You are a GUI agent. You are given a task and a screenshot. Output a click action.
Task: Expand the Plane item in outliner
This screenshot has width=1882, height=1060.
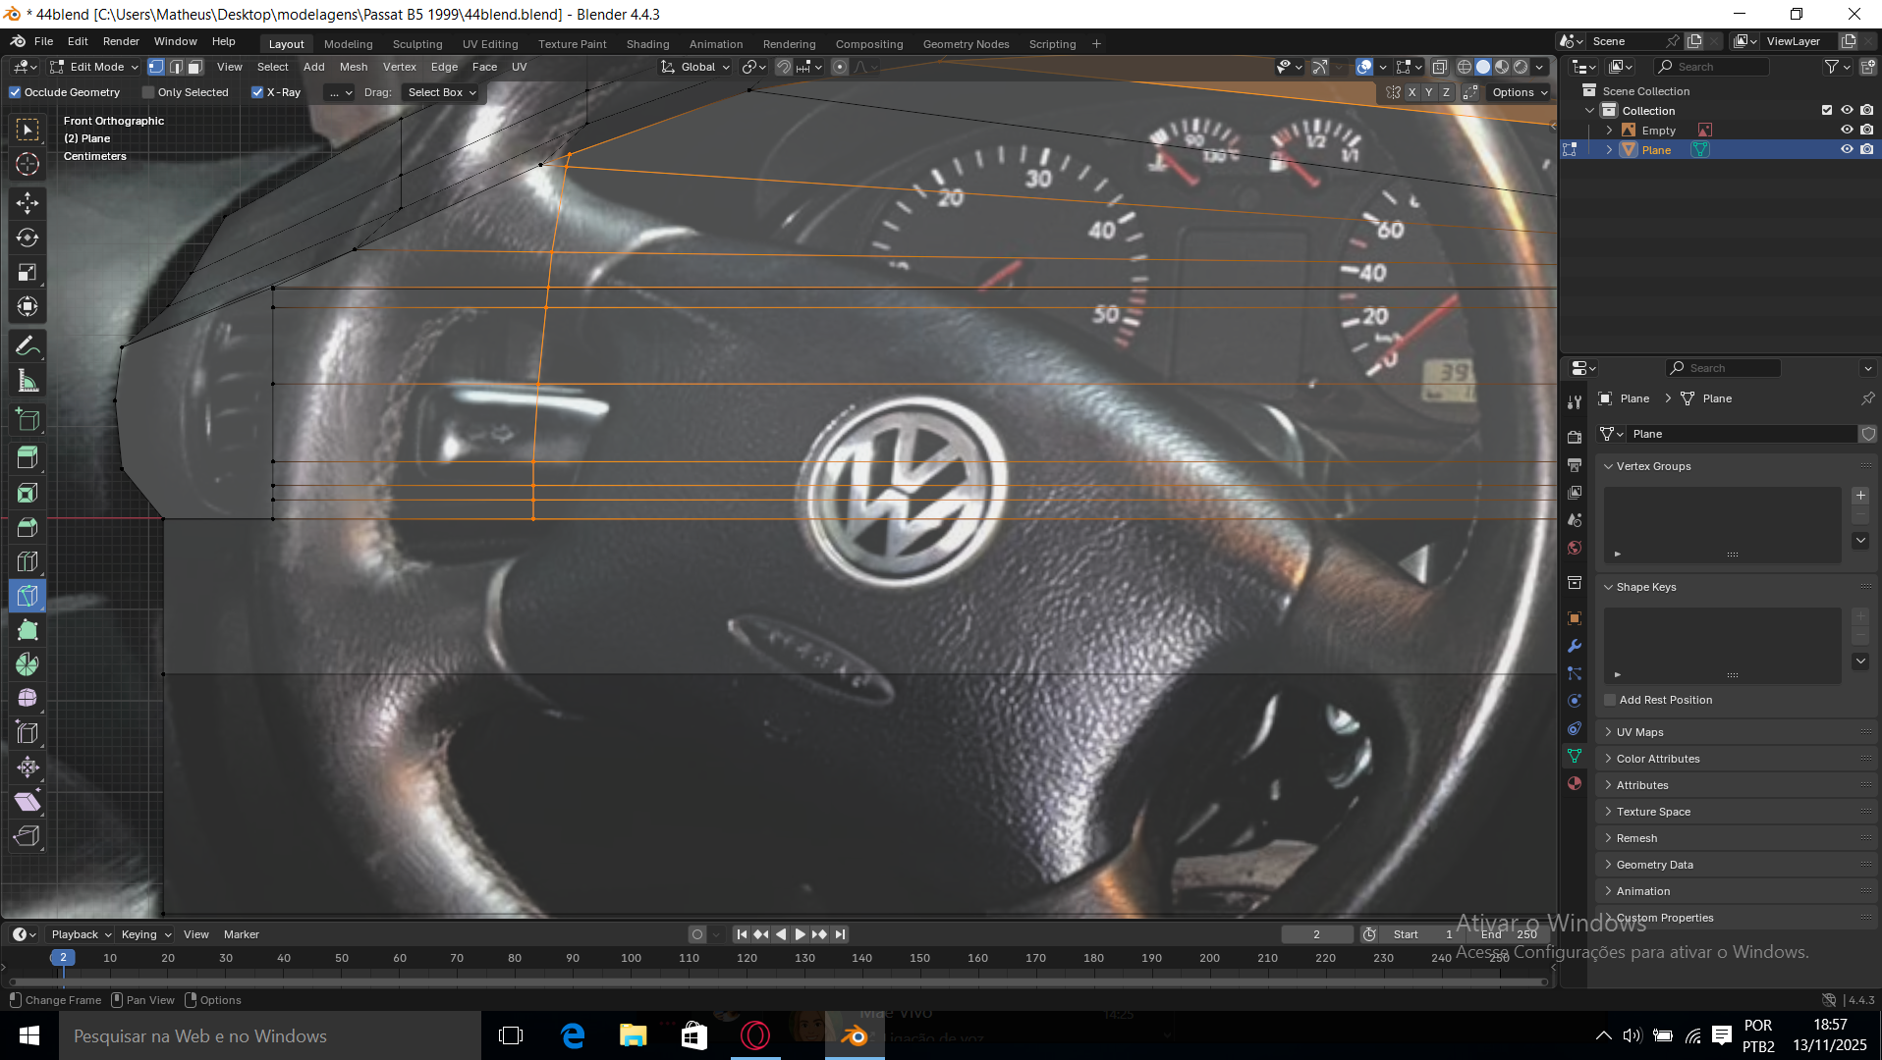point(1609,149)
